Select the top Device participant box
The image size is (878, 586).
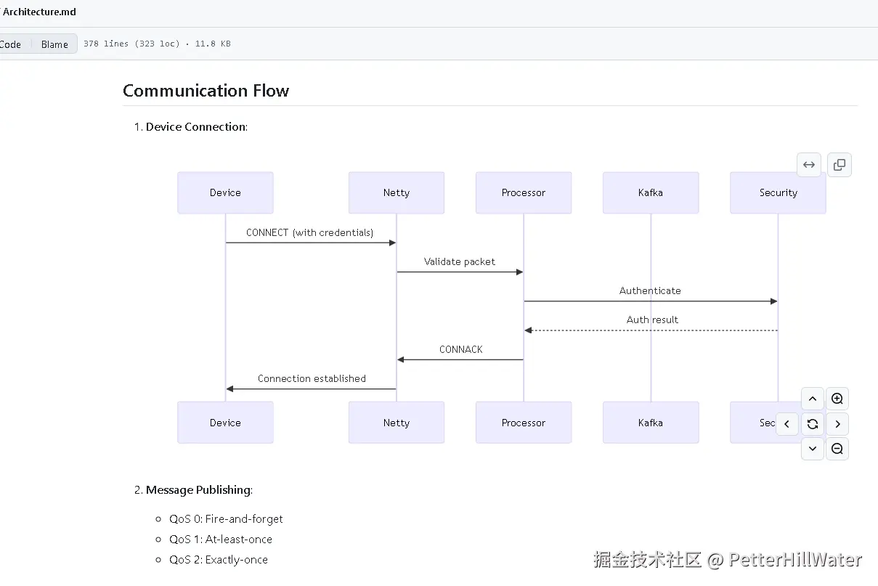pos(225,192)
